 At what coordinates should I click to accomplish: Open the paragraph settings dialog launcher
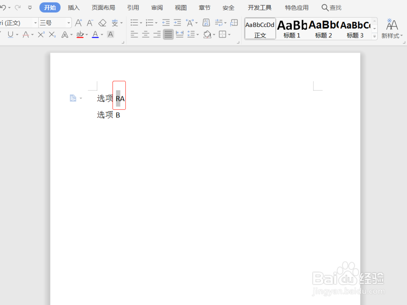click(x=238, y=43)
